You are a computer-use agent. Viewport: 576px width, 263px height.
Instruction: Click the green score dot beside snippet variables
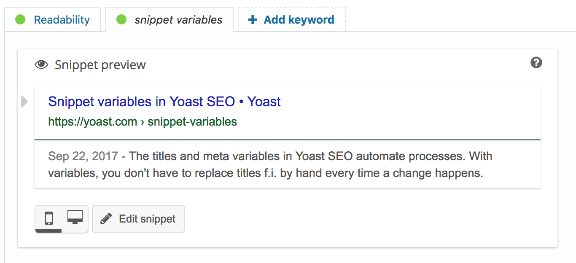click(121, 20)
